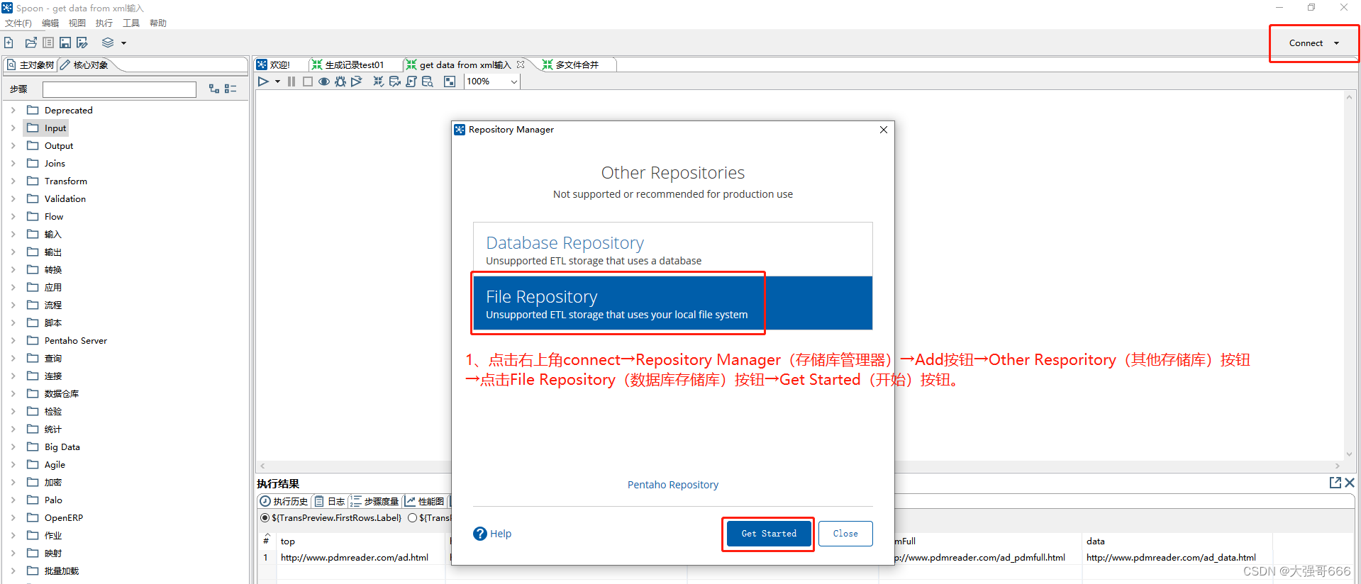Open the 多文件合并 tab
The height and width of the screenshot is (584, 1361).
[x=571, y=65]
